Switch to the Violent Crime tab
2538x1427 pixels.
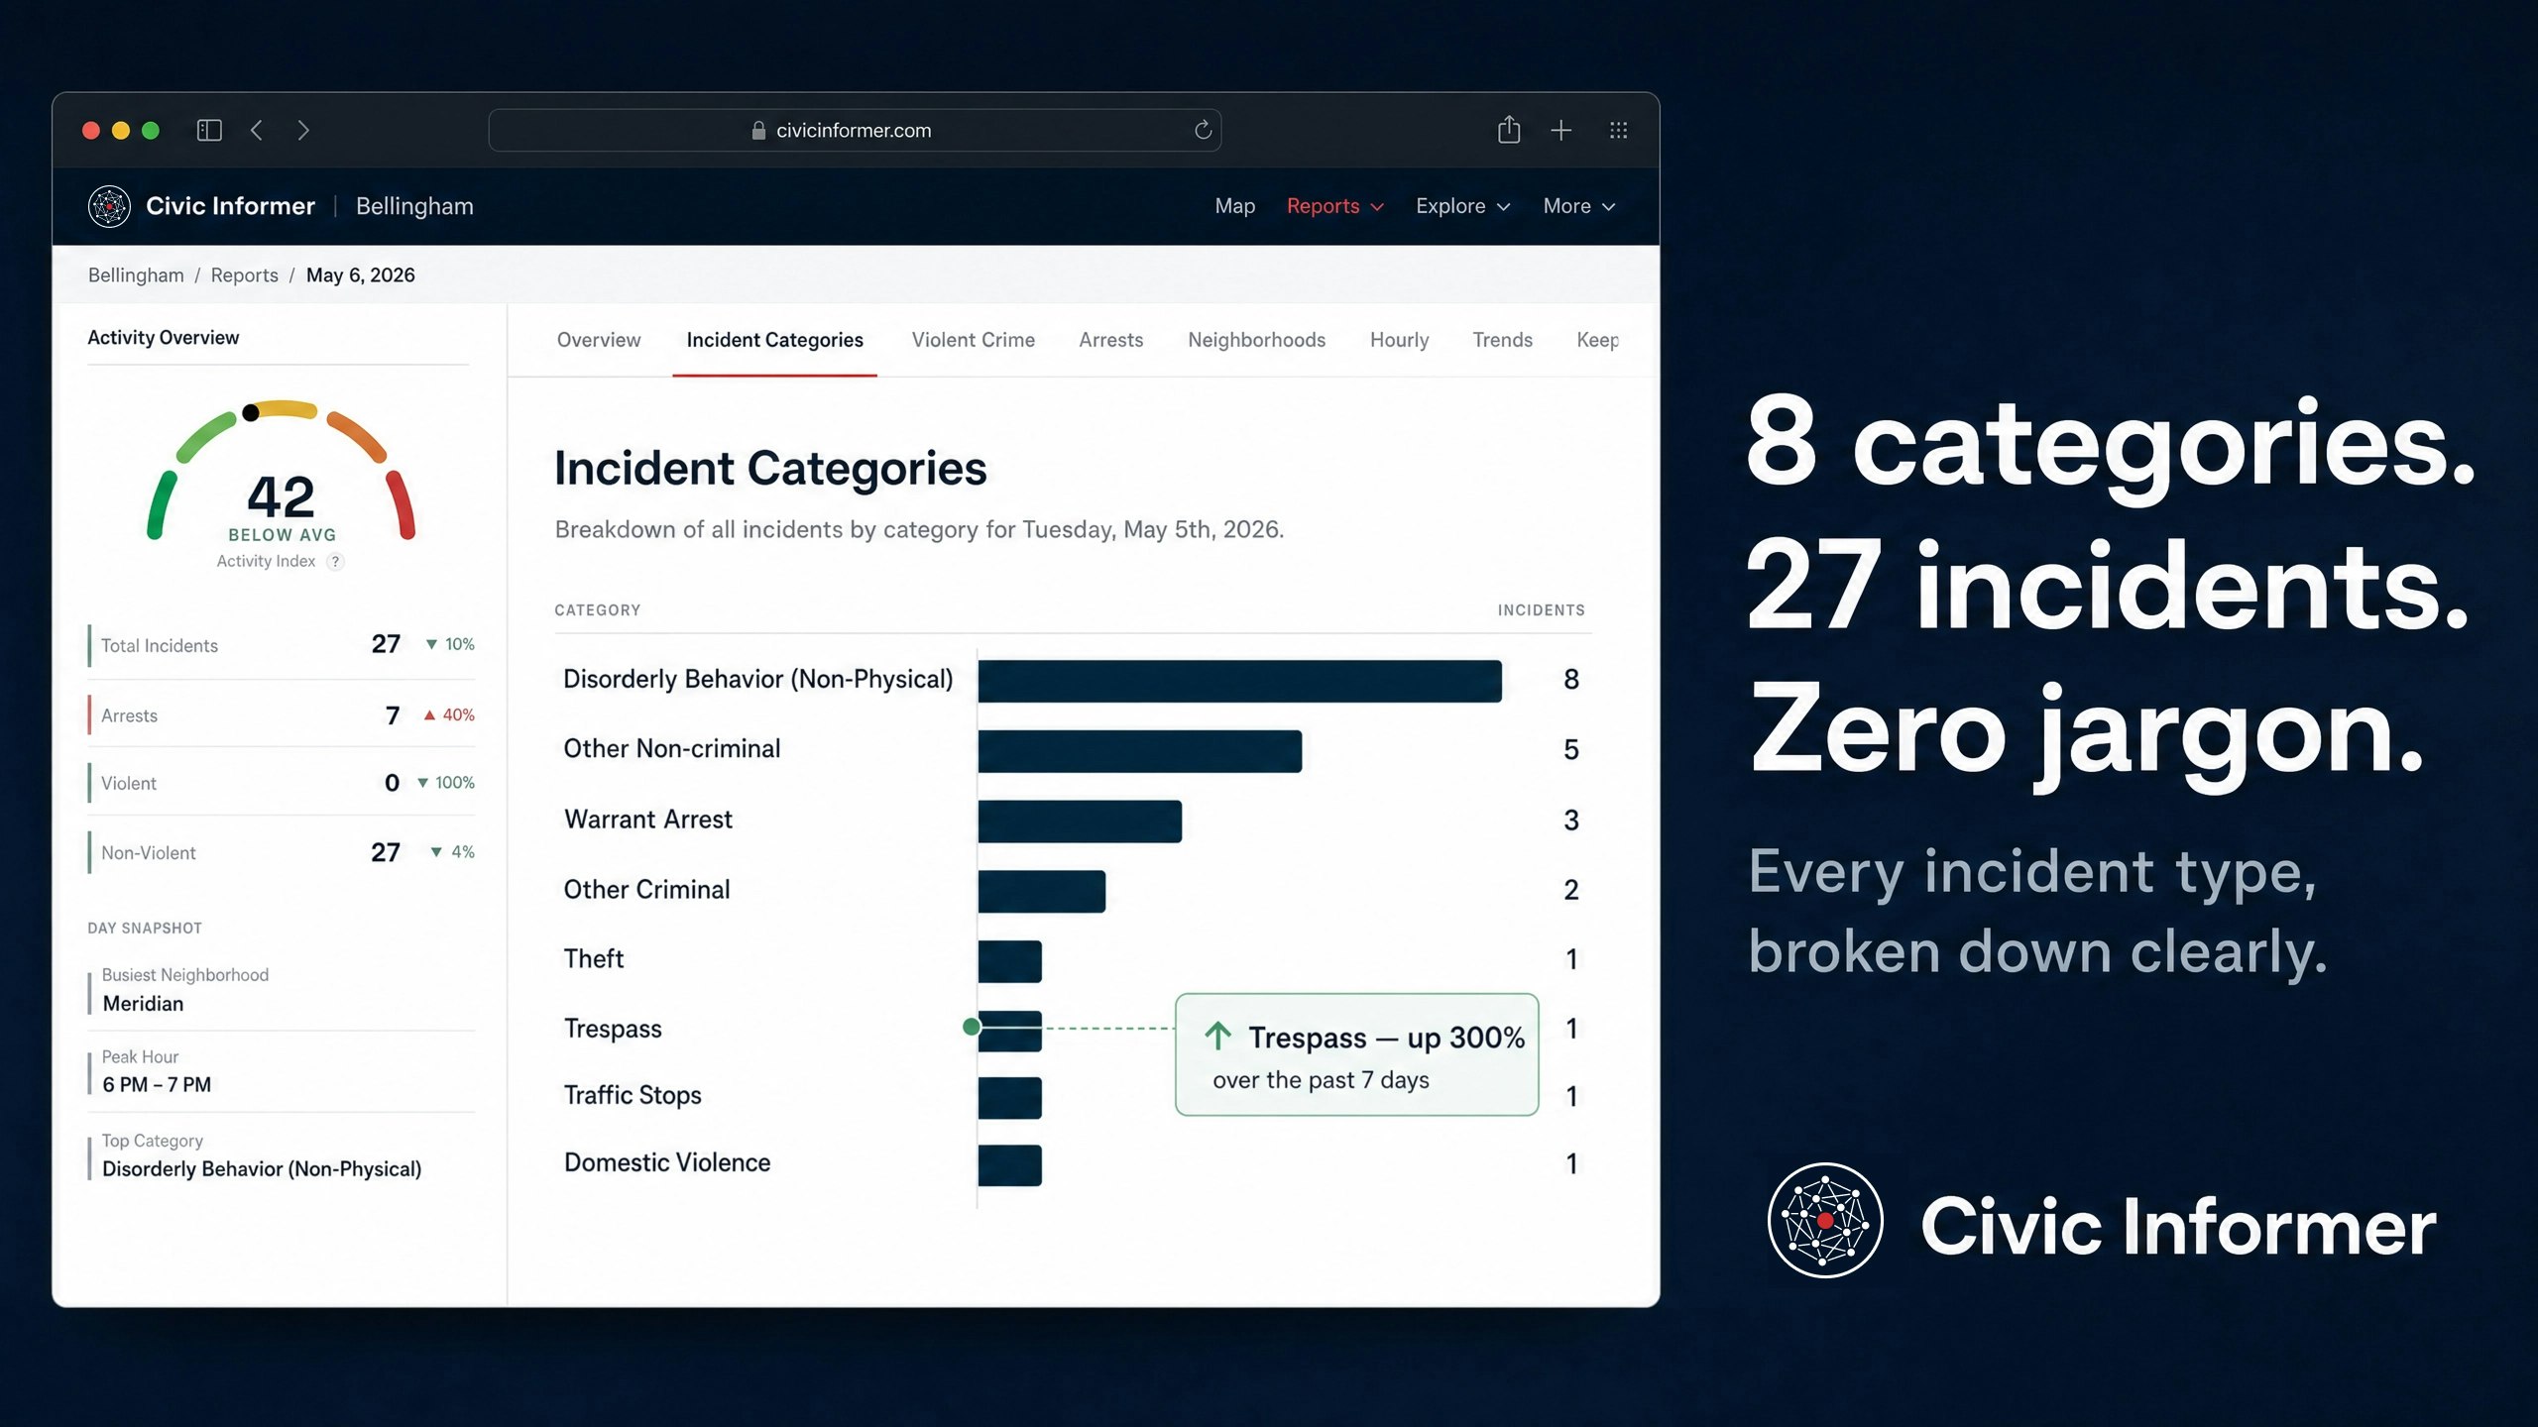[x=974, y=340]
